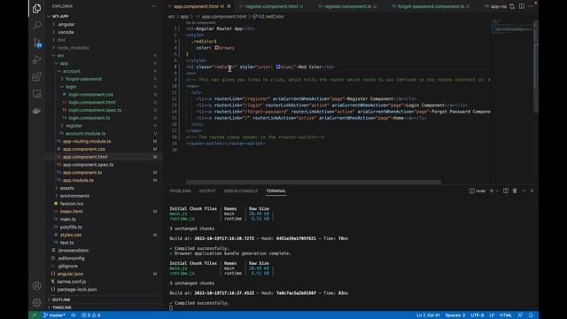Collapse the account folder
This screenshot has height=319, width=567.
click(x=72, y=71)
